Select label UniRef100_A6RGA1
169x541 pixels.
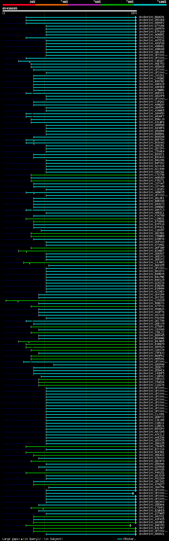[152, 359]
